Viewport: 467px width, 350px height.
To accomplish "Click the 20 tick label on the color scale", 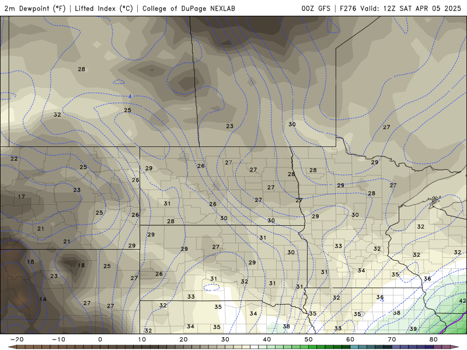I will (183, 339).
